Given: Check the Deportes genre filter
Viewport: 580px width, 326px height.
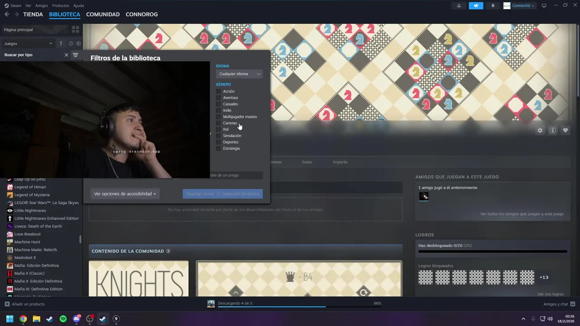Looking at the screenshot, I should pos(218,142).
